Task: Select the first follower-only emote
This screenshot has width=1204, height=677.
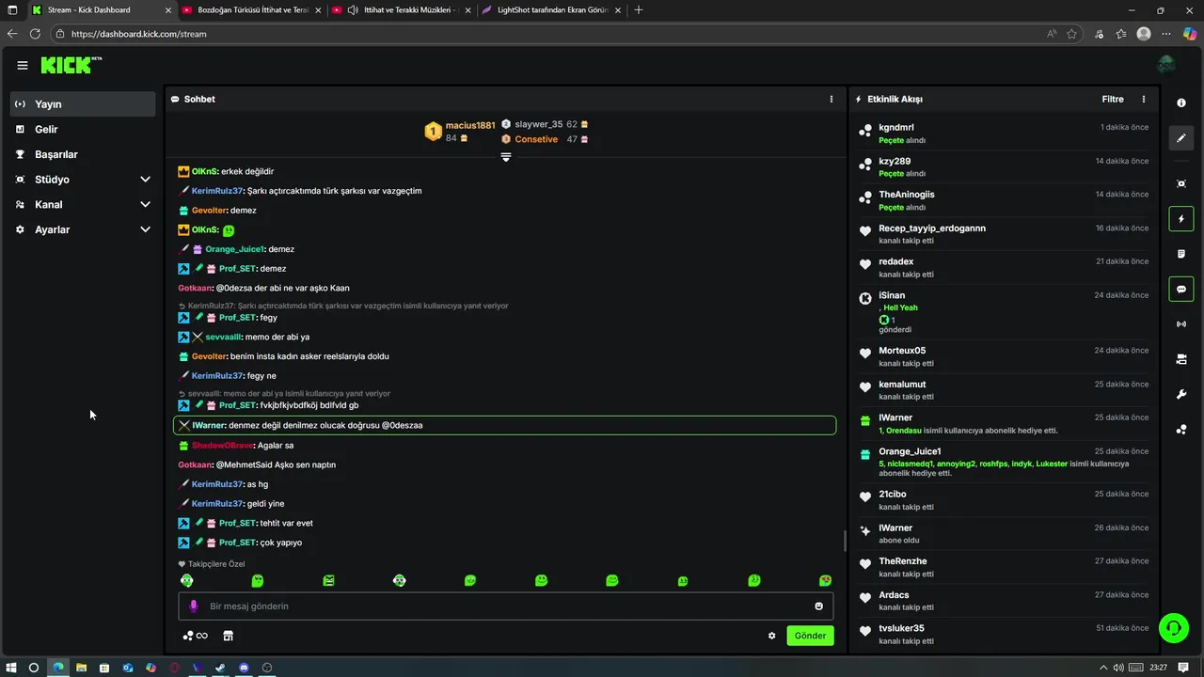Action: (x=187, y=581)
